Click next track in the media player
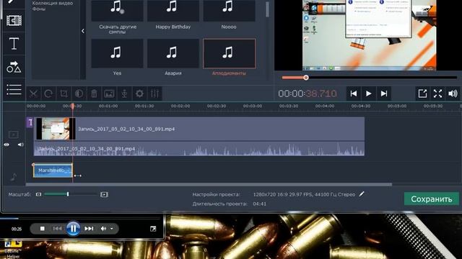Viewport: 462px width, 259px height. pos(89,229)
